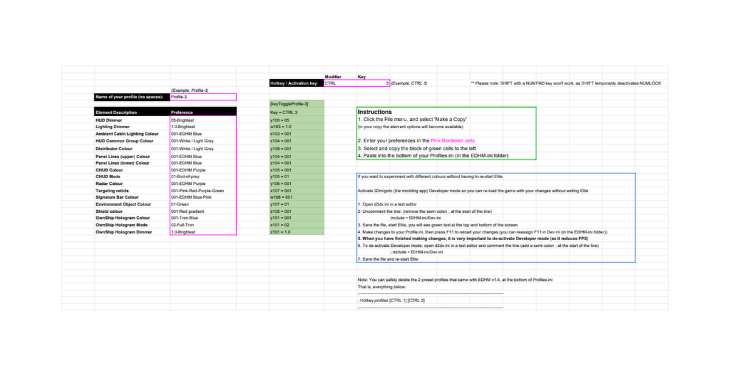This screenshot has width=730, height=383.
Task: Click the green 'y100 = 05' cell
Action: [x=296, y=120]
